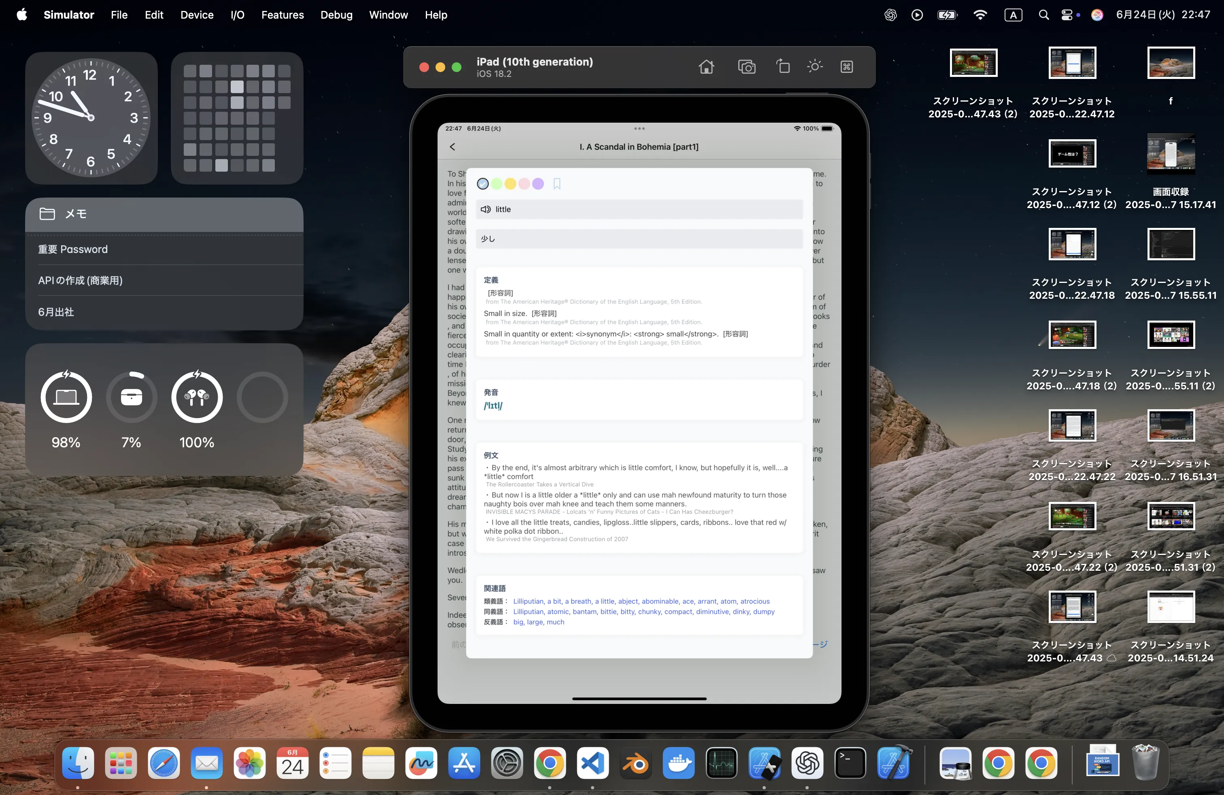The image size is (1224, 795).
Task: Choose the green highlight color circle
Action: point(496,184)
